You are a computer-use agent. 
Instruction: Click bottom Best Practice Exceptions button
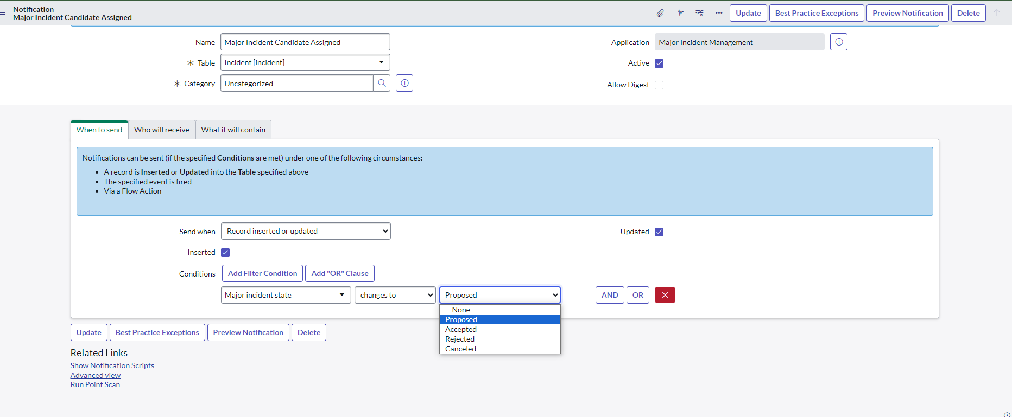pyautogui.click(x=157, y=332)
